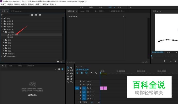
Task: Click the third effects filter badge icon
Action: 40,15
